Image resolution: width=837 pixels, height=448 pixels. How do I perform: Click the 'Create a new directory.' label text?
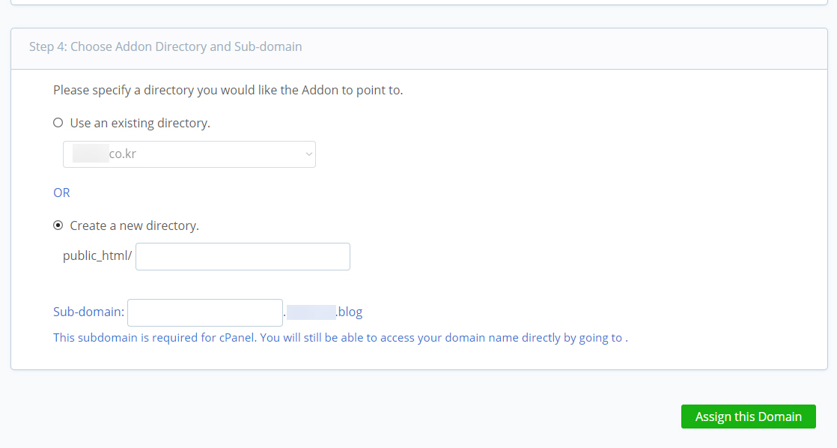tap(135, 225)
